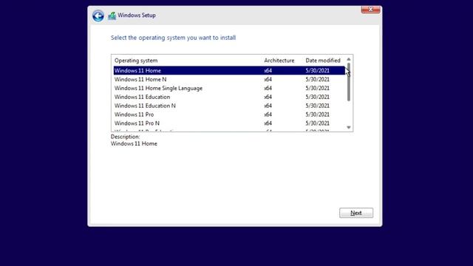Choose Windows 11 Home Single Language
Screen dimensions: 473x266
click(230, 88)
